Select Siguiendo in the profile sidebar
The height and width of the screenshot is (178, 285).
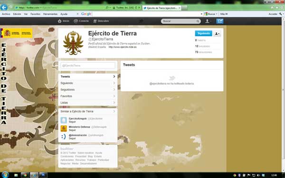[x=88, y=83]
